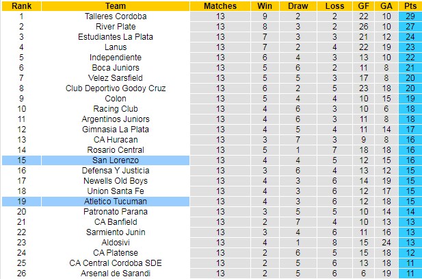Sort by the Matches column header
This screenshot has height=279, width=422.
tap(220, 5)
